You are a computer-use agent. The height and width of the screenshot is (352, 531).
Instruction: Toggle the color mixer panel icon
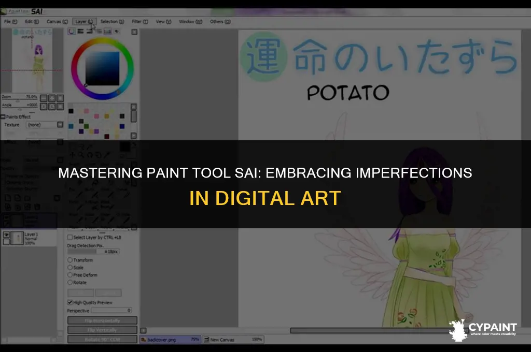[x=99, y=32]
